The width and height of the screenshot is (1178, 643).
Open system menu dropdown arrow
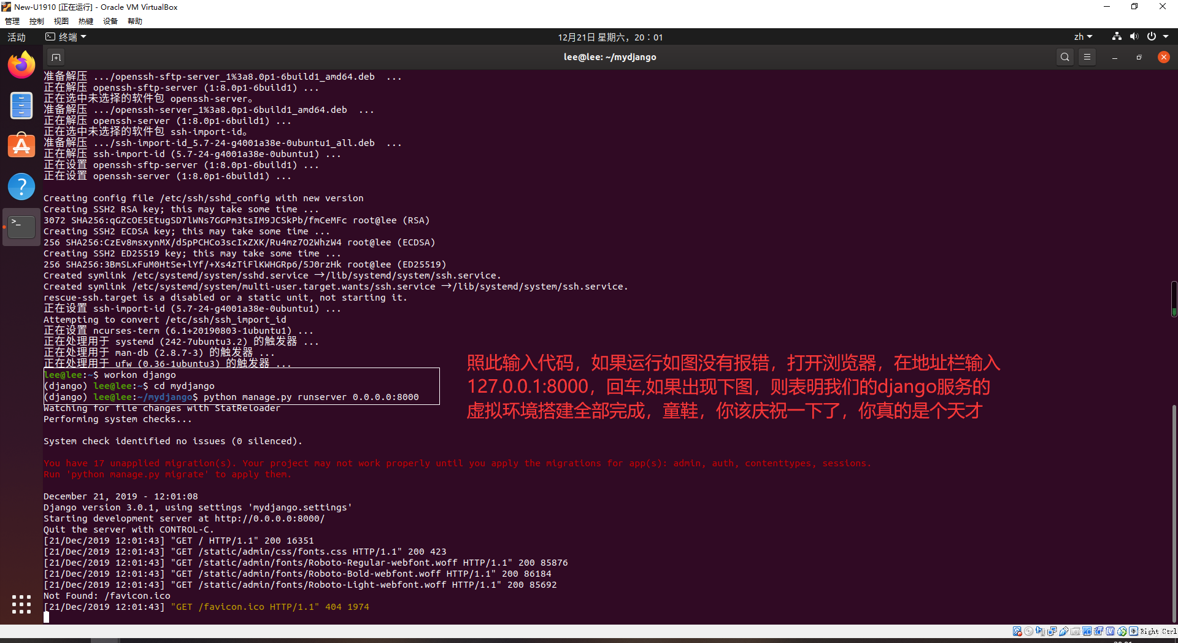pyautogui.click(x=1166, y=37)
